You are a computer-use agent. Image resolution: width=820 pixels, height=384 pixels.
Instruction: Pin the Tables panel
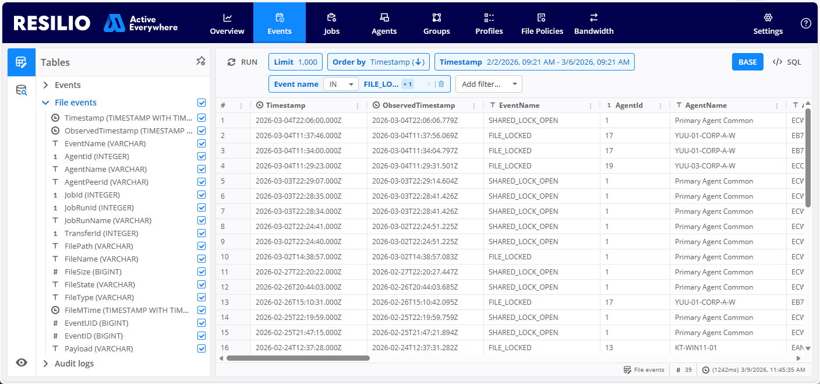click(200, 61)
